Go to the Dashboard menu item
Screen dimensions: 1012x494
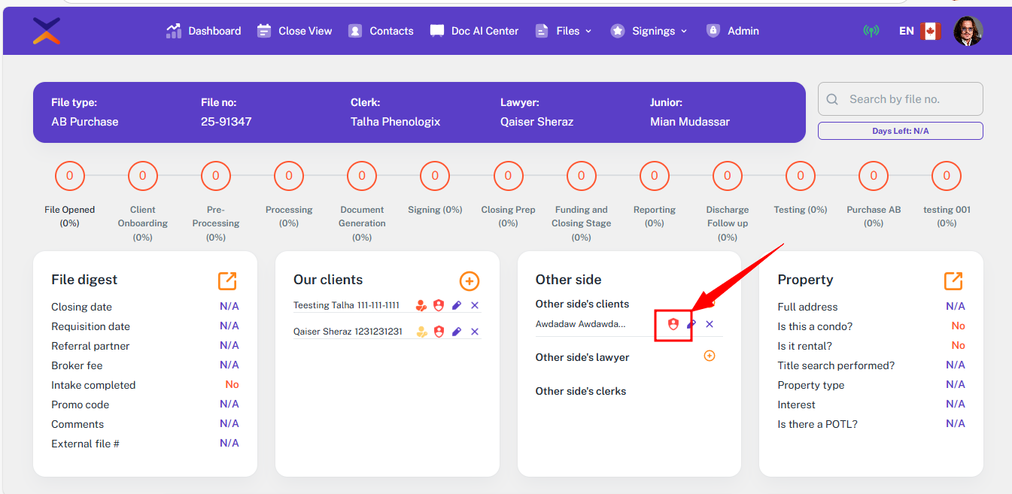point(204,31)
